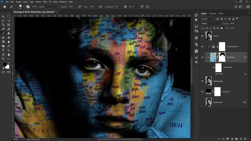251x141 pixels.
Task: Hide the Hue/Saturation 1 layer
Action: click(202, 47)
